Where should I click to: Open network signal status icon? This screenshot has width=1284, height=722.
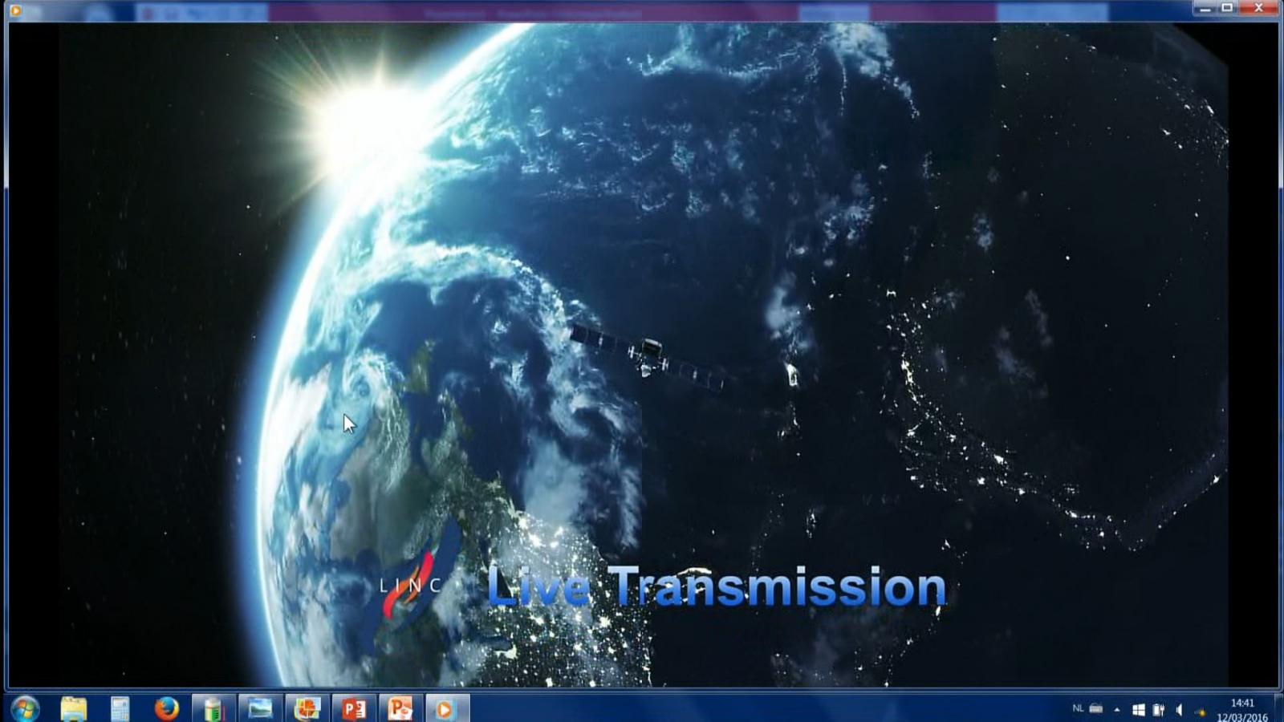1201,711
